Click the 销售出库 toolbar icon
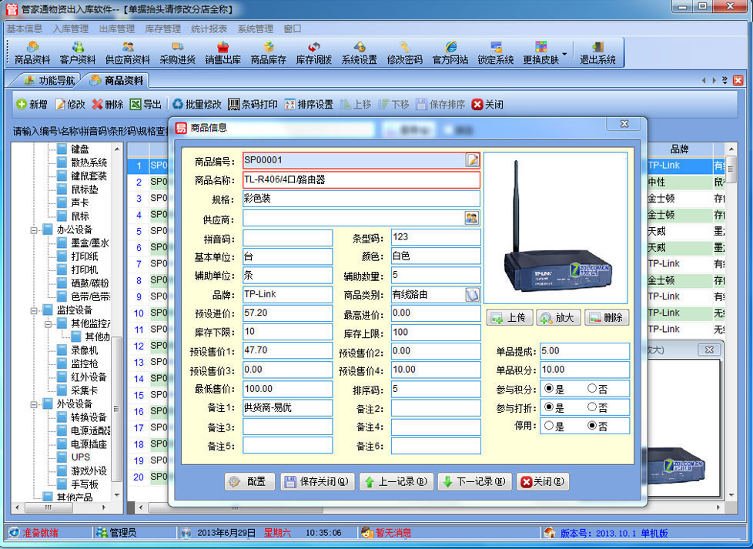 223,52
